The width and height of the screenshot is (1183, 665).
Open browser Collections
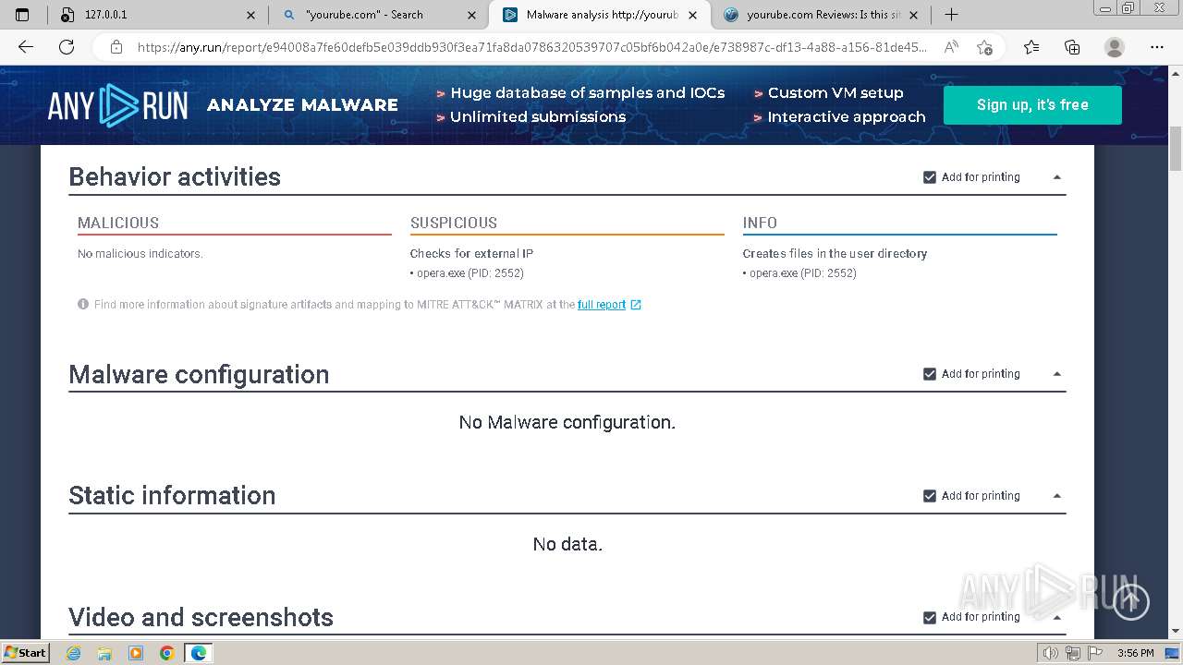1072,47
